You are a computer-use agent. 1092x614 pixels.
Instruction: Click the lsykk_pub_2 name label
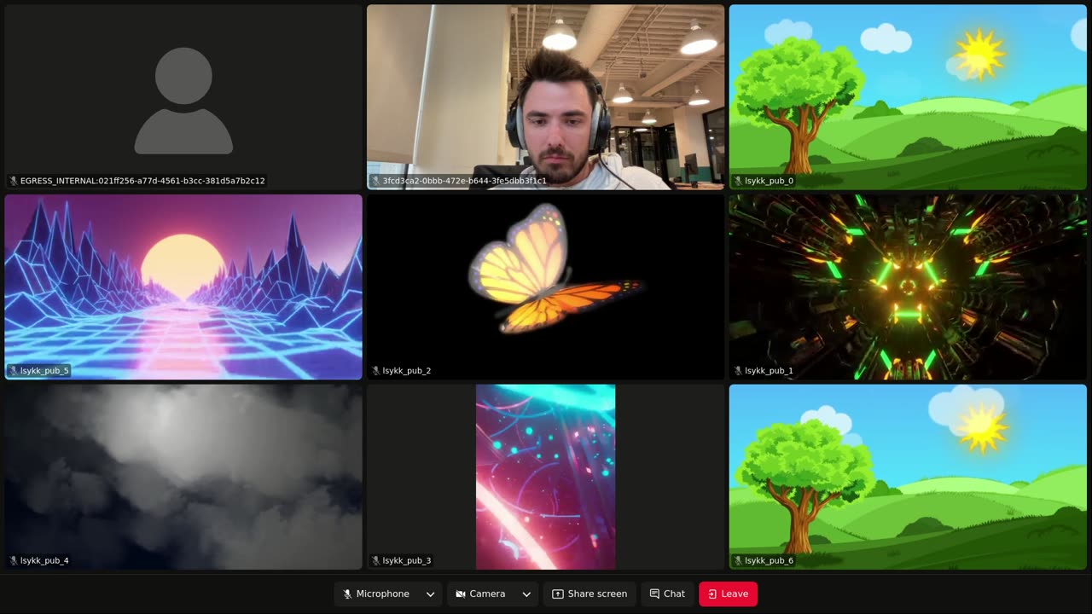click(x=407, y=371)
